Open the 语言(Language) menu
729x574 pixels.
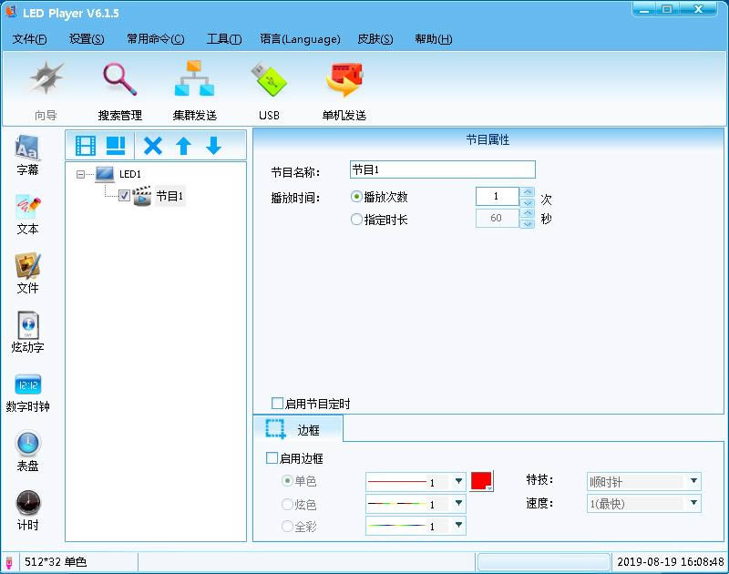pyautogui.click(x=300, y=39)
